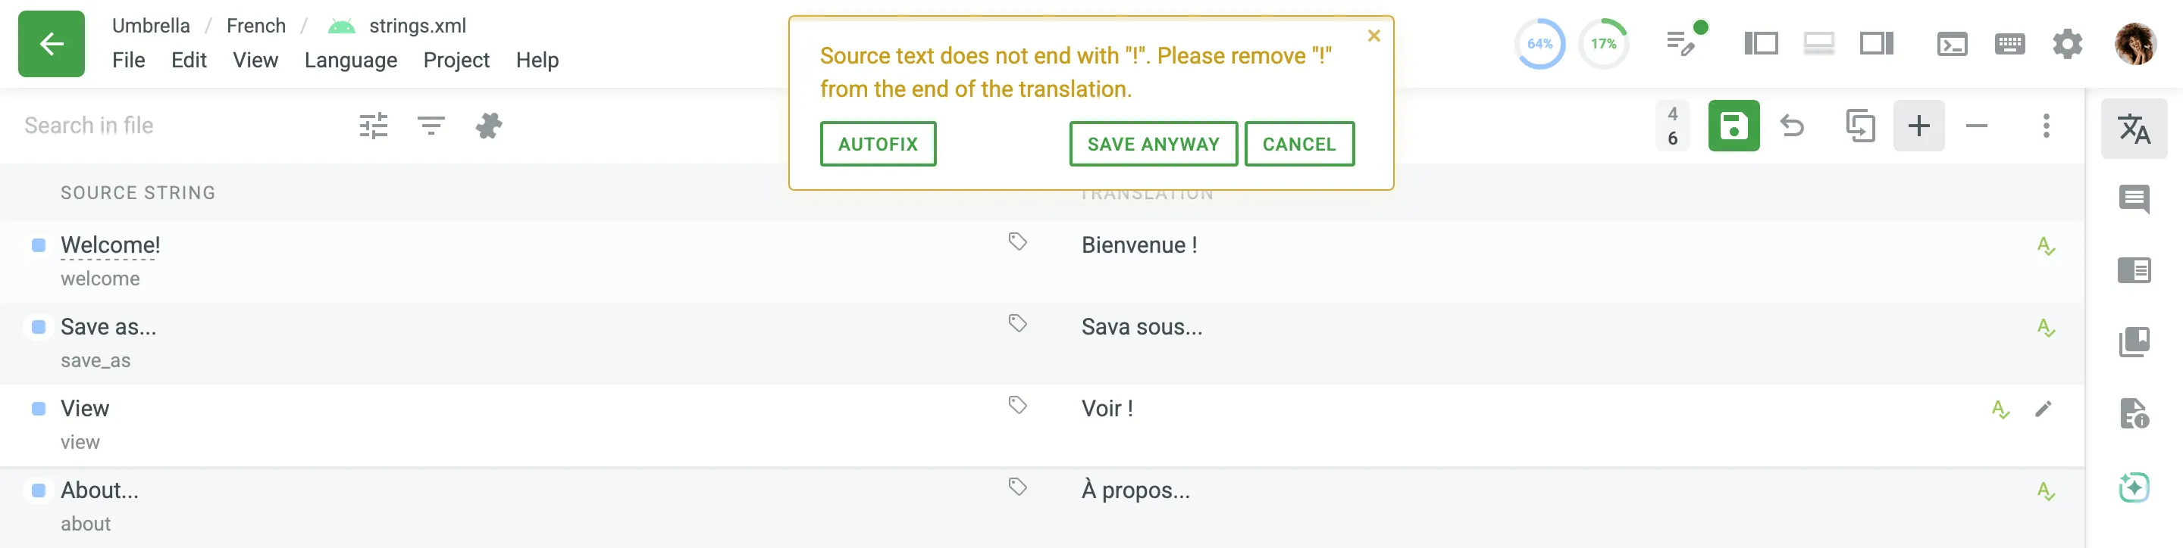Open editor settings with the gear icon
This screenshot has height=548, width=2183.
coord(2068,43)
